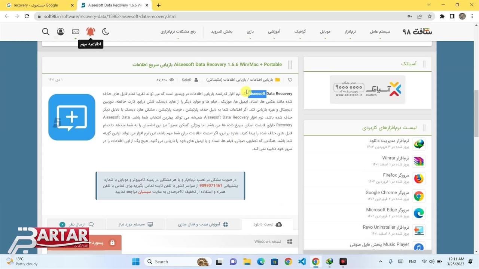Open the red notification bell icon

(91, 32)
